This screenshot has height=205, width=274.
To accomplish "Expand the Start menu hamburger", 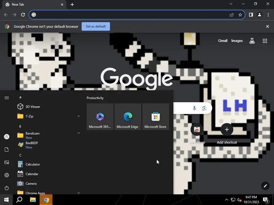I will pyautogui.click(x=7, y=98).
